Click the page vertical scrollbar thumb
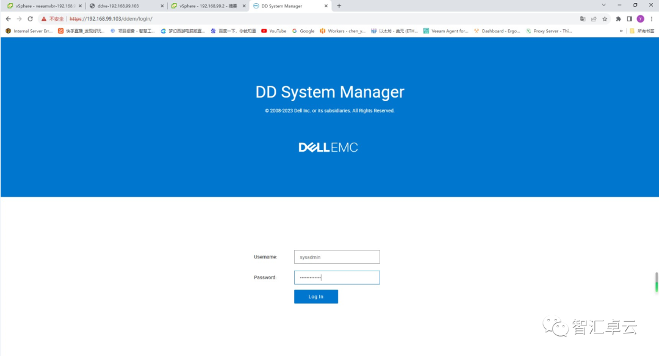659x356 pixels. [x=656, y=282]
